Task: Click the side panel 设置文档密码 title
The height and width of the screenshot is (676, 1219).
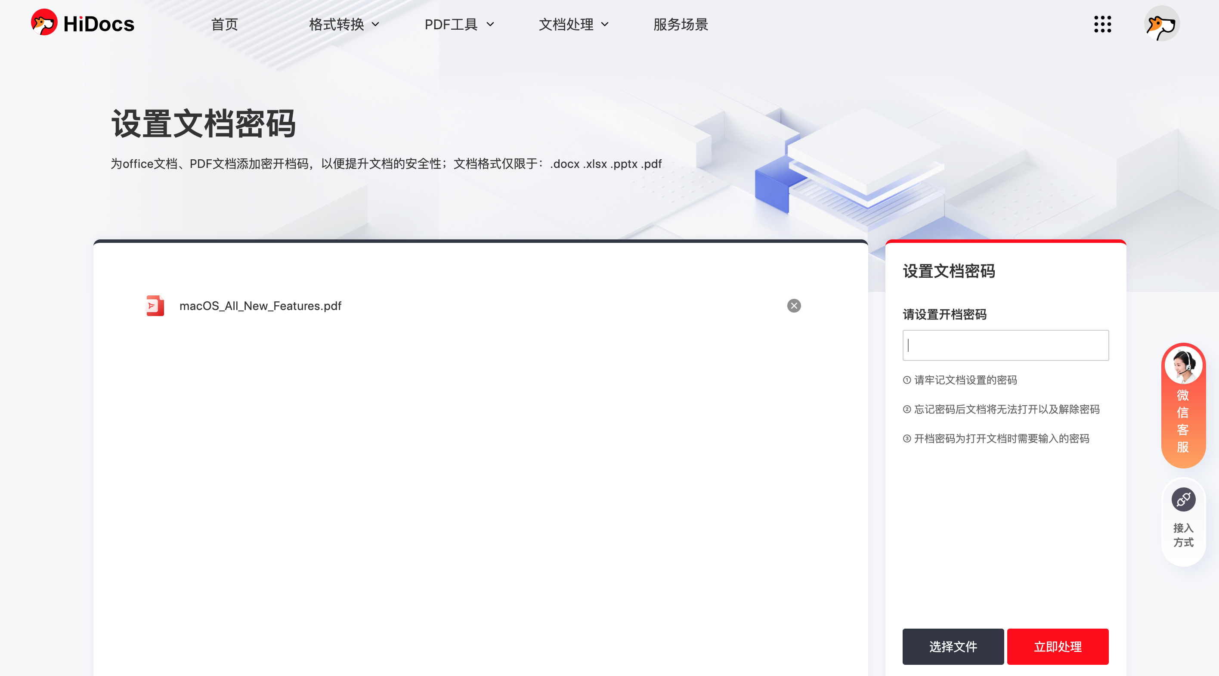Action: pyautogui.click(x=949, y=271)
